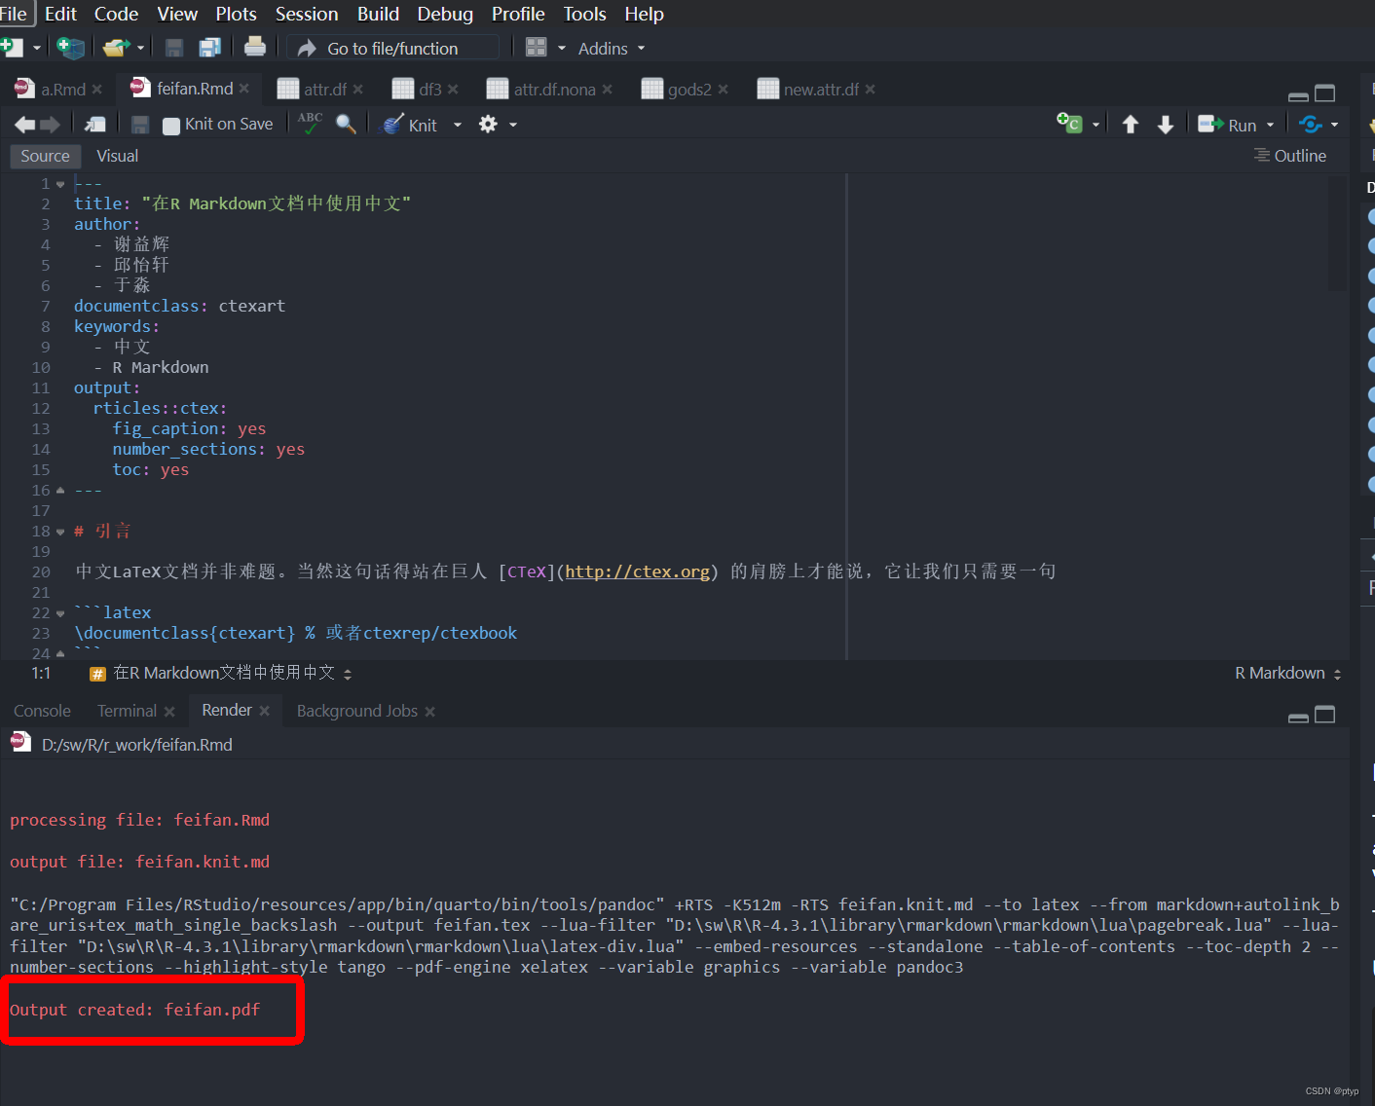The width and height of the screenshot is (1375, 1106).
Task: Click the "Output created: feifan.pdf" message
Action: (135, 1010)
